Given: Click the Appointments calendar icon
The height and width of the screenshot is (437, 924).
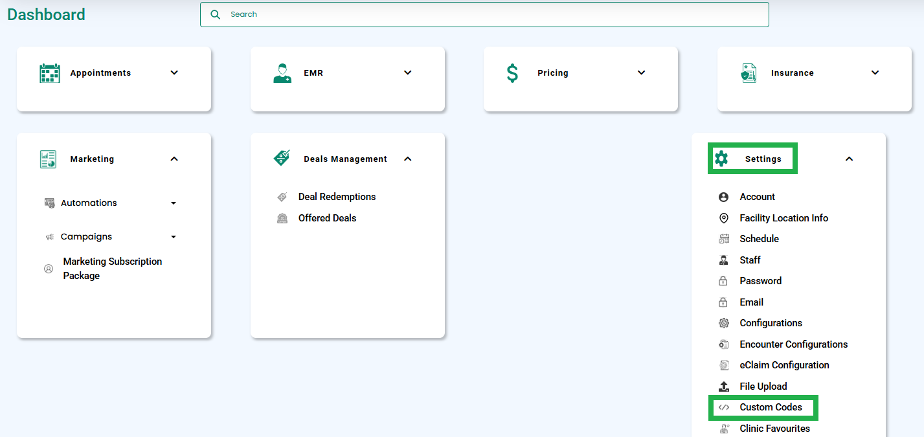Looking at the screenshot, I should 50,73.
